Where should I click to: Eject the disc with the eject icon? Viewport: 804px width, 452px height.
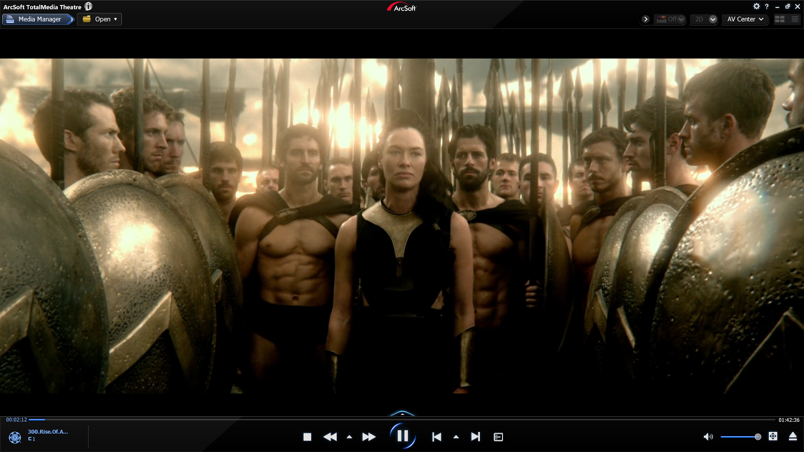793,436
